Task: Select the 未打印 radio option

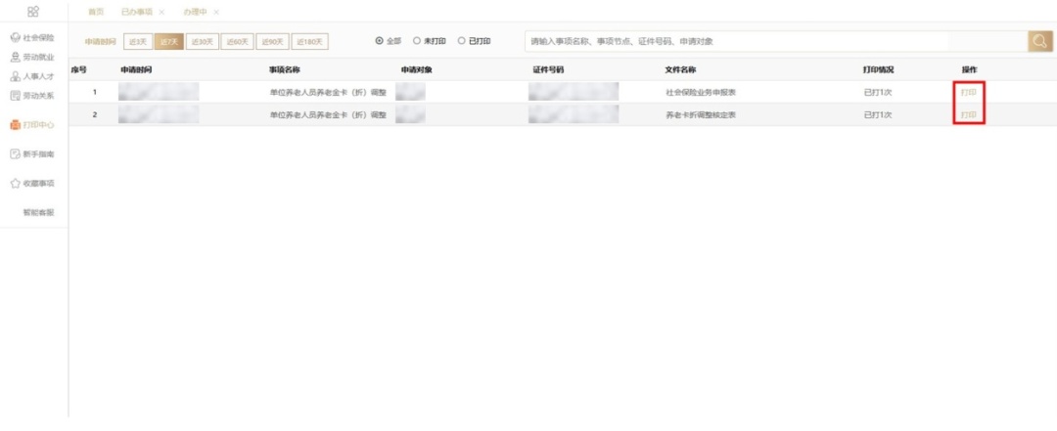Action: (x=431, y=41)
